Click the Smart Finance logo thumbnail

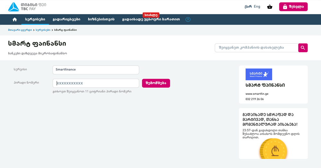[x=259, y=74]
